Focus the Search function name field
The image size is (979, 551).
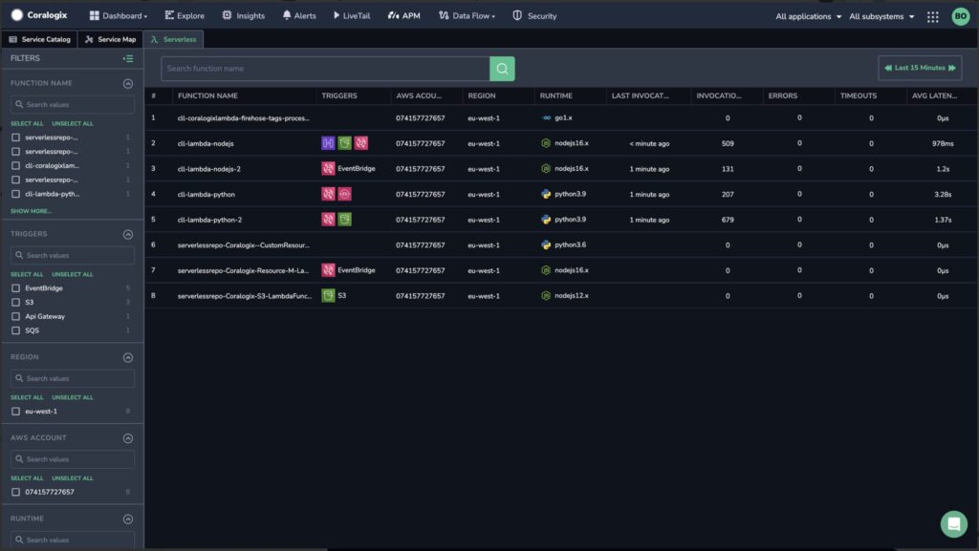325,69
